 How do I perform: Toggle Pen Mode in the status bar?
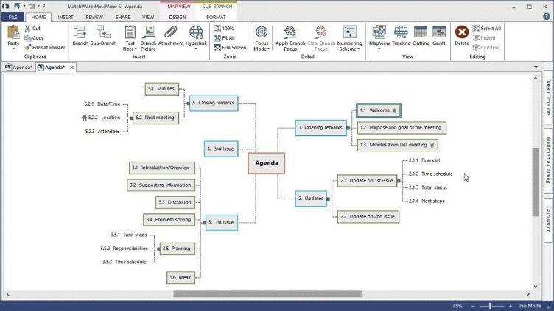tap(529, 306)
